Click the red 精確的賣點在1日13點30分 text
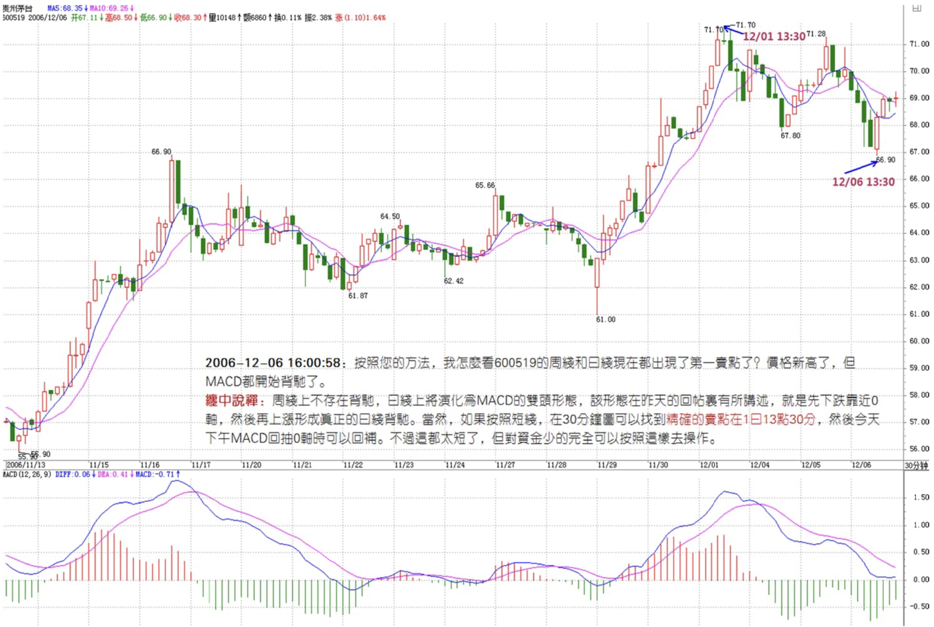934x627 pixels. coord(740,420)
